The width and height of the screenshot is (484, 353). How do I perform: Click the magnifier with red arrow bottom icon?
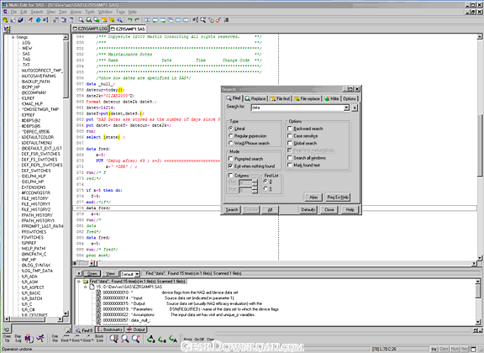125,339
